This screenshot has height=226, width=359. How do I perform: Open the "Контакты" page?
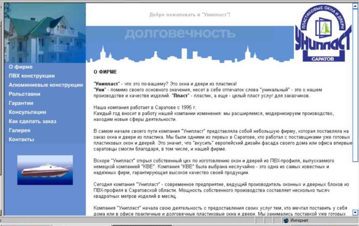(x=21, y=140)
